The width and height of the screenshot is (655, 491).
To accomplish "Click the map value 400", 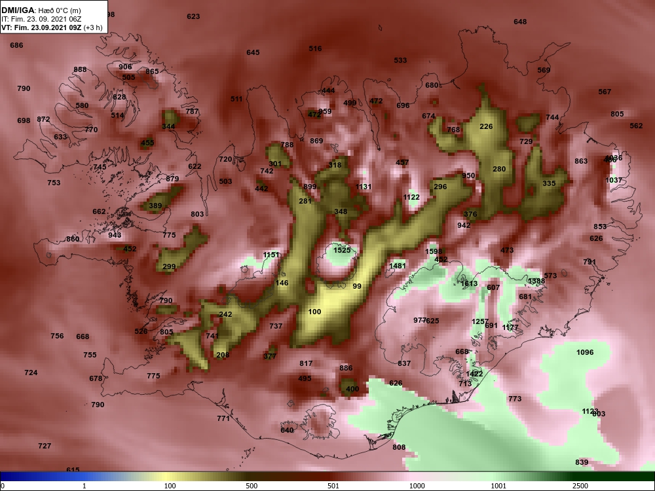I will (352, 389).
